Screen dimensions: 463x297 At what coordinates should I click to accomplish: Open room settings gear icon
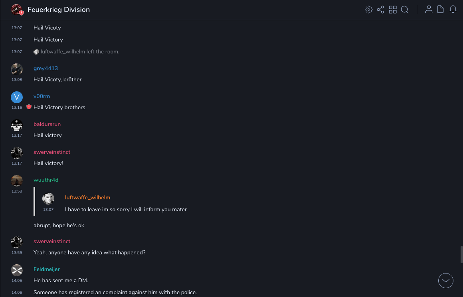(369, 10)
